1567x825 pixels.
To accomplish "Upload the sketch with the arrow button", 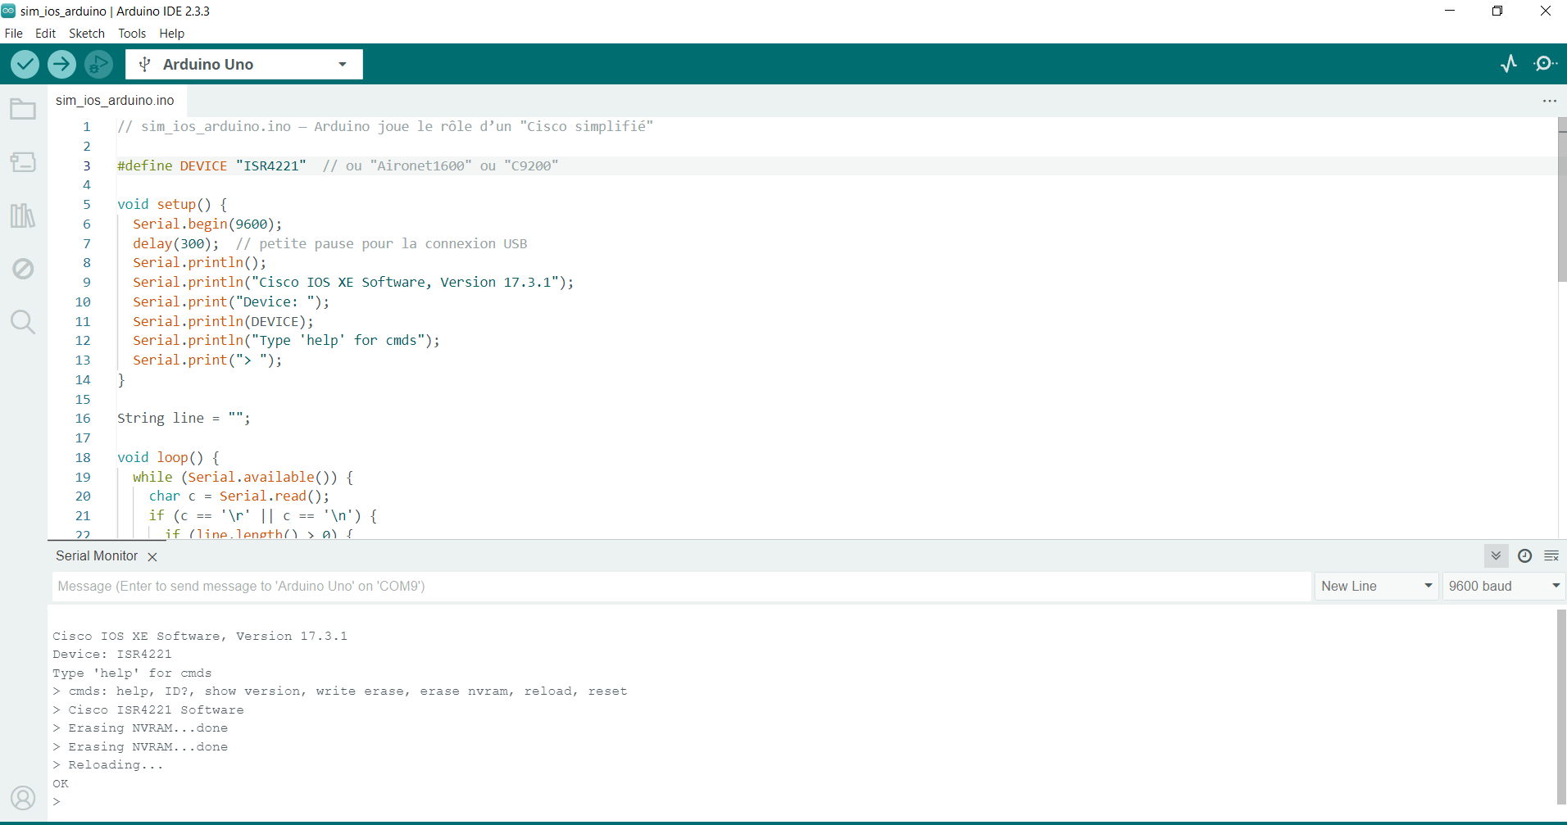I will pyautogui.click(x=61, y=64).
